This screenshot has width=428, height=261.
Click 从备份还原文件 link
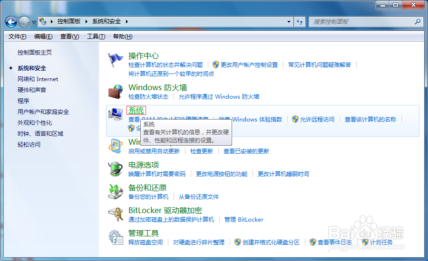tap(199, 197)
